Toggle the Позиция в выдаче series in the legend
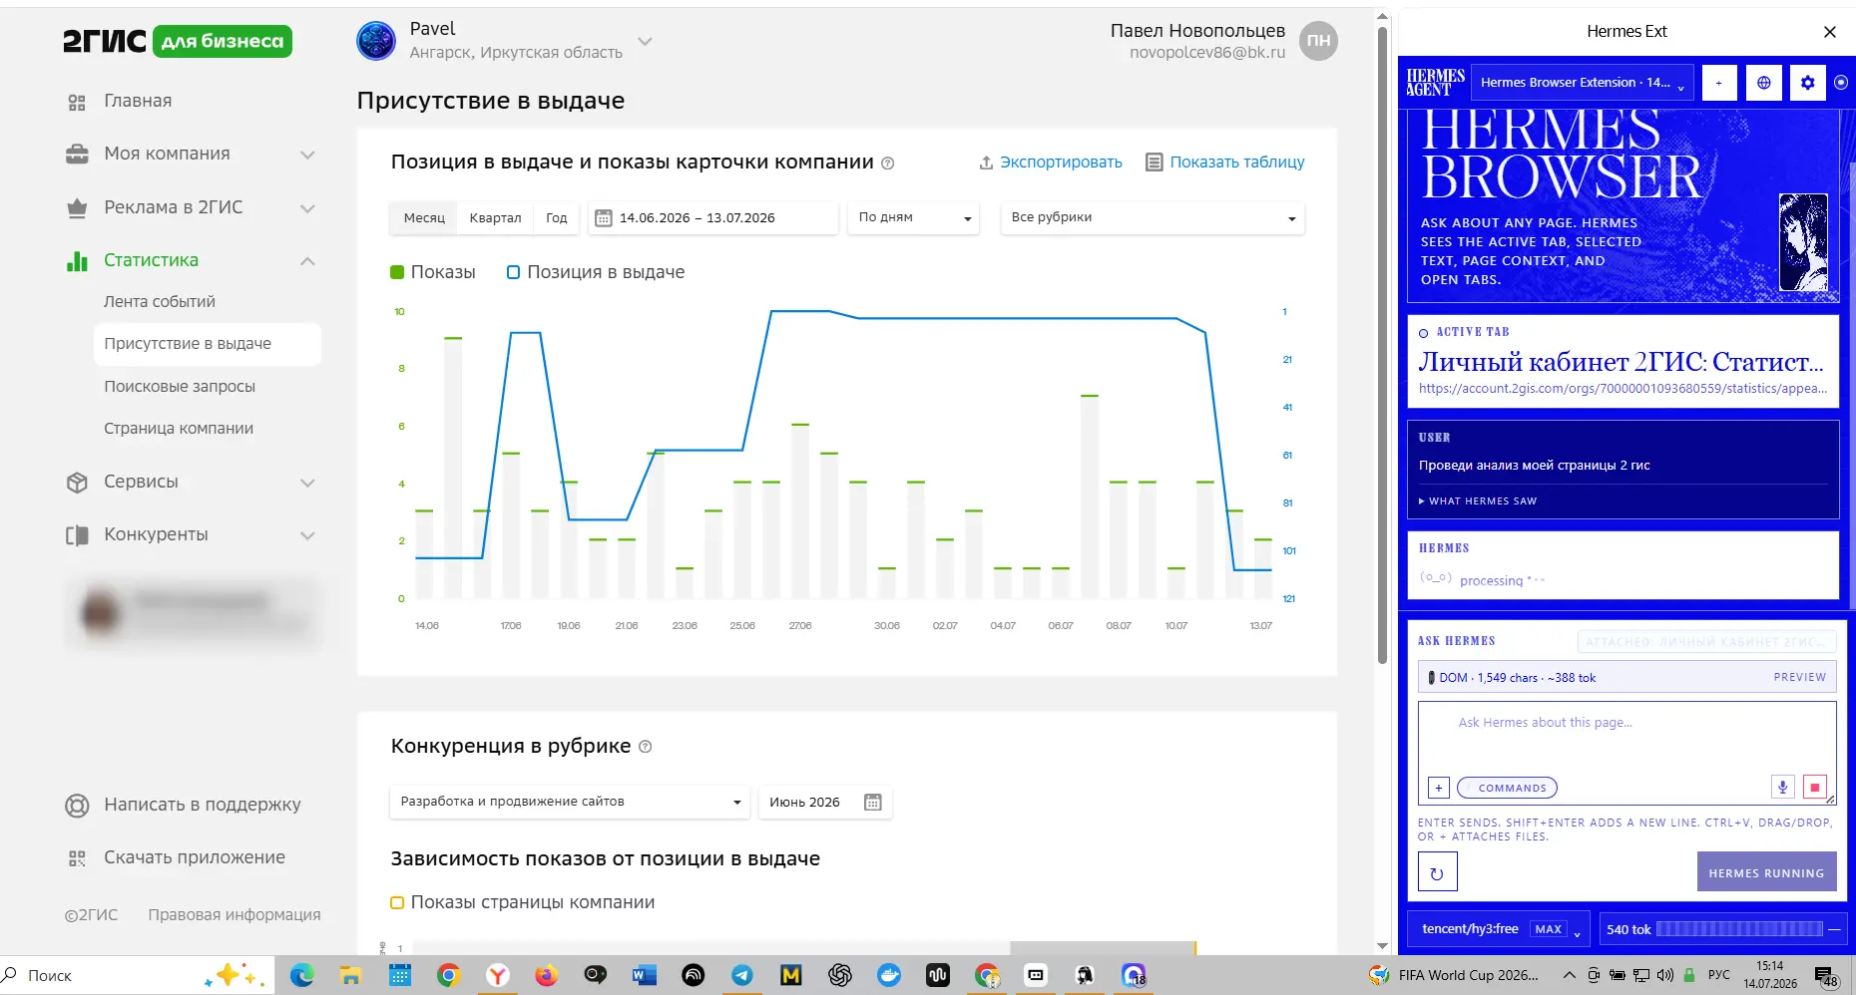Viewport: 1856px width, 995px height. pos(596,272)
